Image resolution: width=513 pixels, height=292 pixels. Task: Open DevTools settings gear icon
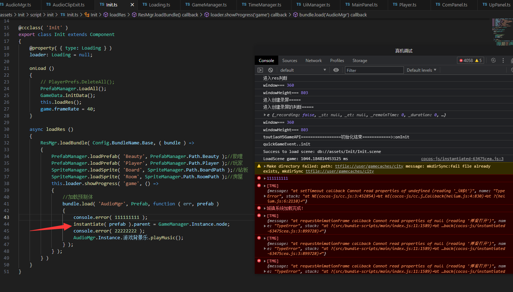493,61
